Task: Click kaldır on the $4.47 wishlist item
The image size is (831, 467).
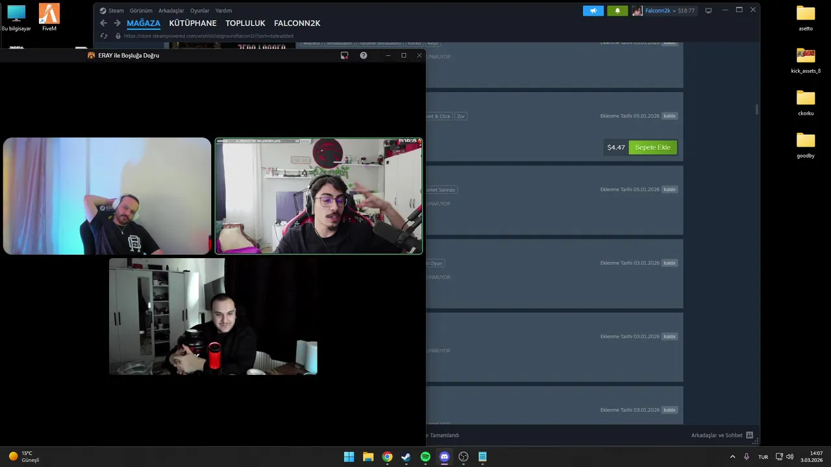Action: (669, 116)
